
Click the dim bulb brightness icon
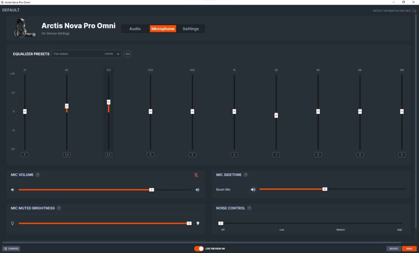click(x=12, y=223)
